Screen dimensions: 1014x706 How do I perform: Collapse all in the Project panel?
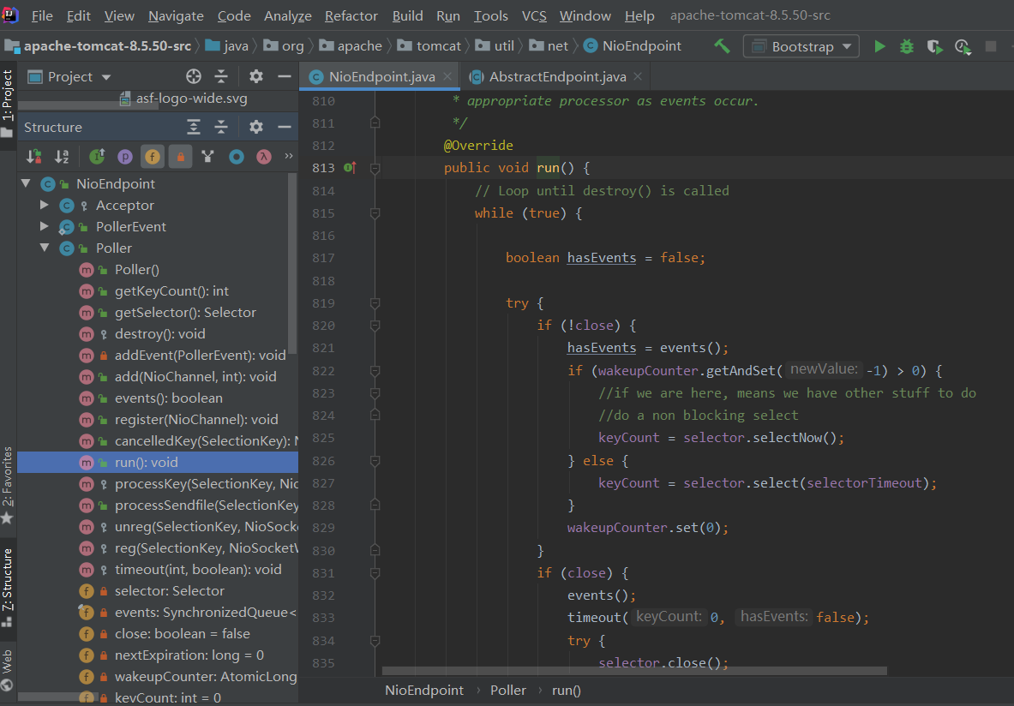click(221, 76)
